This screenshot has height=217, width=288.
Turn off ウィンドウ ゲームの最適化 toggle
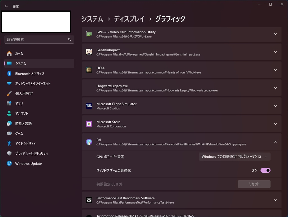(265, 170)
